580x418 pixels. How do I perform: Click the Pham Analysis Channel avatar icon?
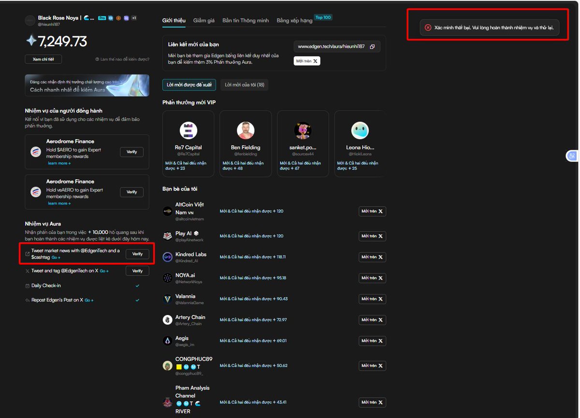(x=168, y=402)
